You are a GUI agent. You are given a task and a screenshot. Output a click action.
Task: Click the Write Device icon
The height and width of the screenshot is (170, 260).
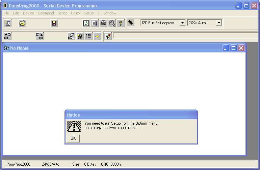[x=40, y=36]
